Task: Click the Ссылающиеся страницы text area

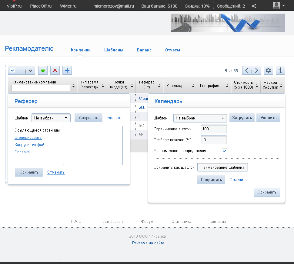Action: (93, 145)
